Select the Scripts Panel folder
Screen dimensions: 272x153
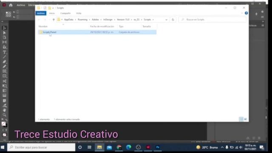pos(97,32)
